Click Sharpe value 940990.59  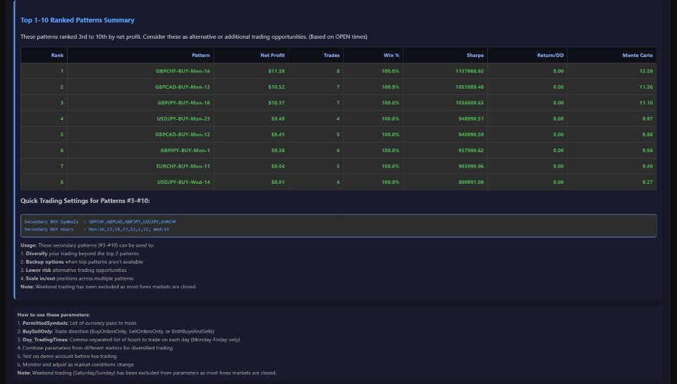470,135
